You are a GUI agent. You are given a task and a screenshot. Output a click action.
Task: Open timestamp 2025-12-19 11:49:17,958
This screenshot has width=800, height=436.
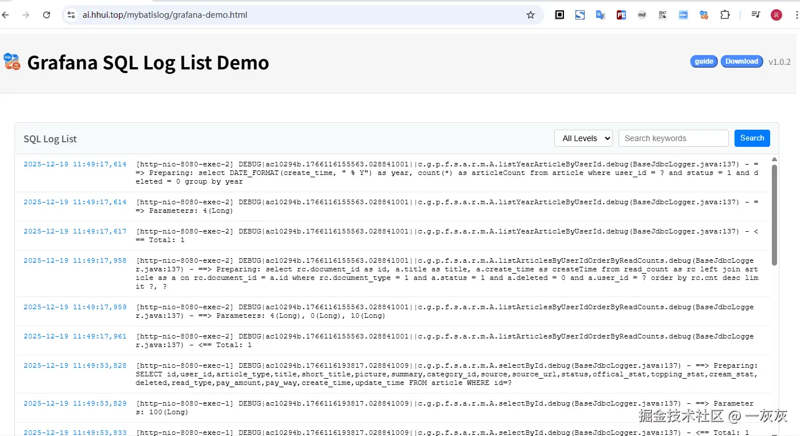point(75,260)
